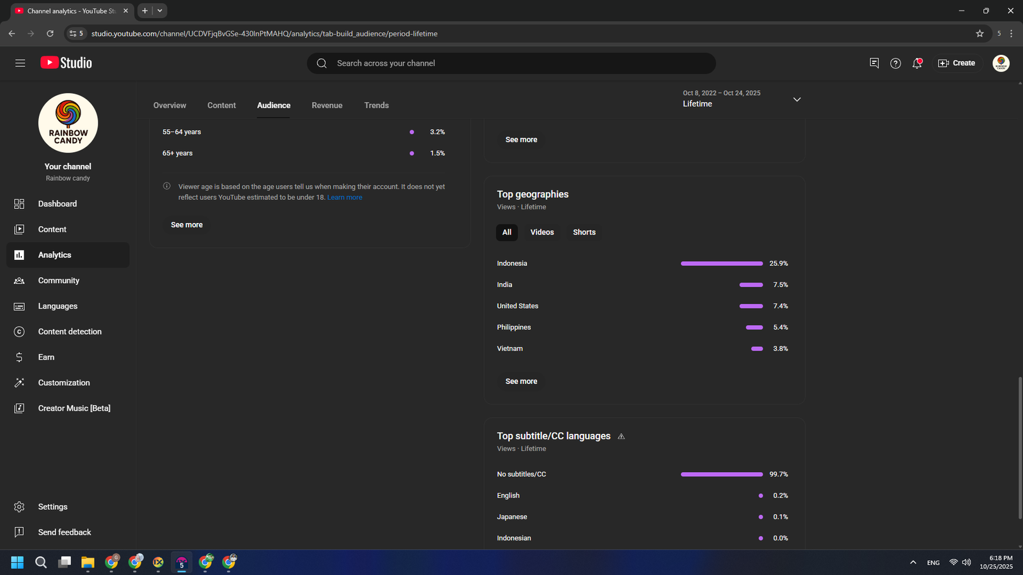The width and height of the screenshot is (1023, 575).
Task: Open the notifications bell icon
Action: (917, 63)
